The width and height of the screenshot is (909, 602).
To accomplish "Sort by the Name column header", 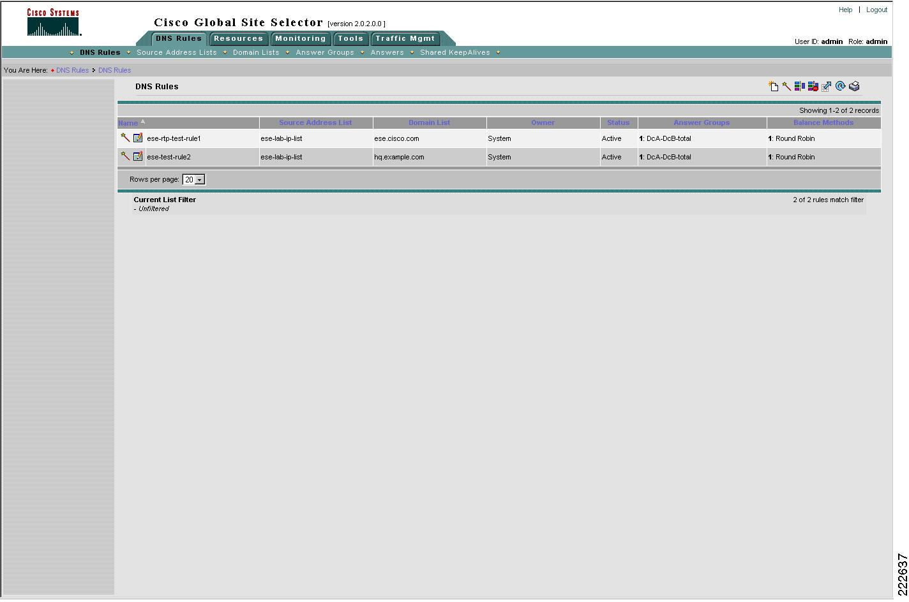I will [128, 123].
